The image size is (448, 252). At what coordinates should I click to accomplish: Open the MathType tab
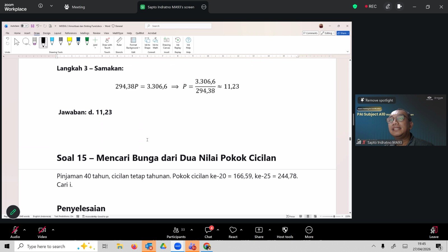click(118, 33)
